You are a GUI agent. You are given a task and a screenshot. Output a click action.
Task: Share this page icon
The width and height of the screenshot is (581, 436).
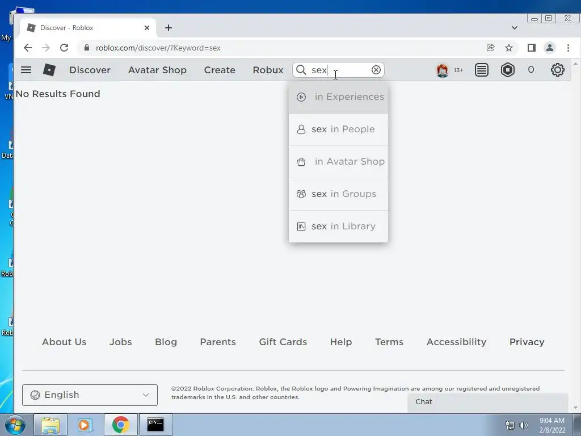tap(490, 48)
